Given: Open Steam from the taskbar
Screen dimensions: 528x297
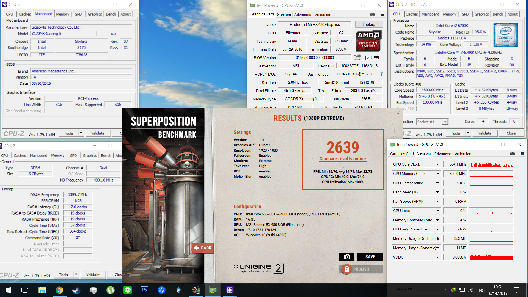Looking at the screenshot, I should point(76,290).
